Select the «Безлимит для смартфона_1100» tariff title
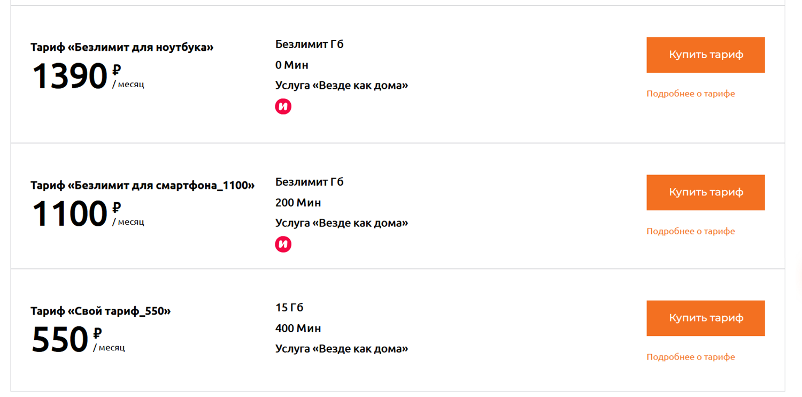The height and width of the screenshot is (397, 802). pyautogui.click(x=143, y=185)
